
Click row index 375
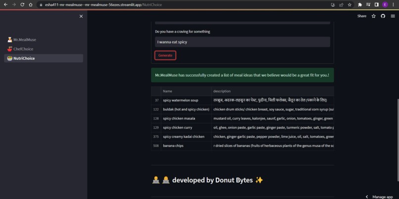click(156, 137)
